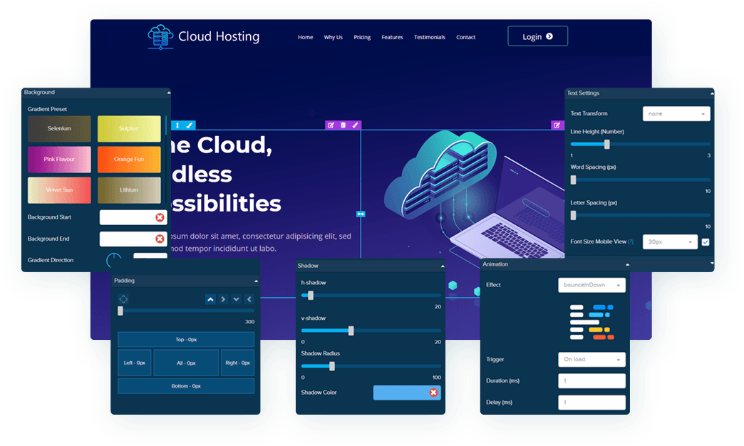Click the up chevron arrow in the Padding panel
744x446 pixels.
coord(210,299)
